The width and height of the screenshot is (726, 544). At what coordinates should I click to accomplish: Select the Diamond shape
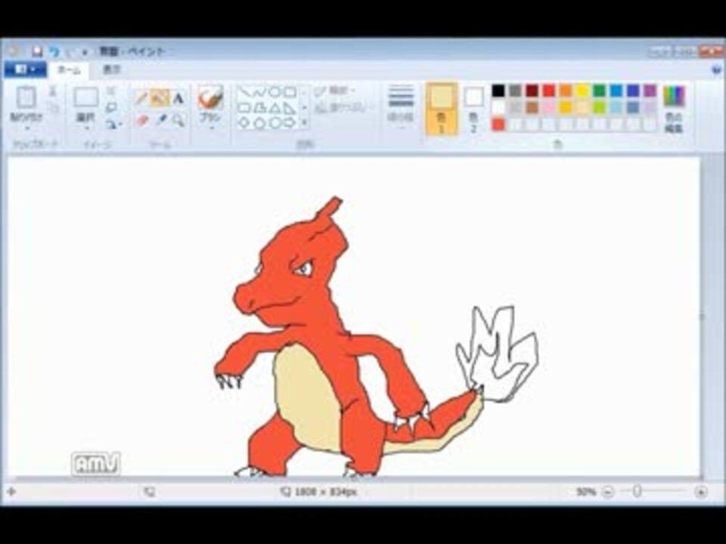(x=244, y=123)
